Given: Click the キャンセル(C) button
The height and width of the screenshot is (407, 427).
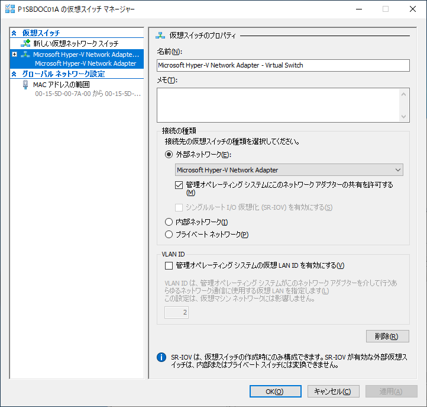Looking at the screenshot, I should [334, 392].
